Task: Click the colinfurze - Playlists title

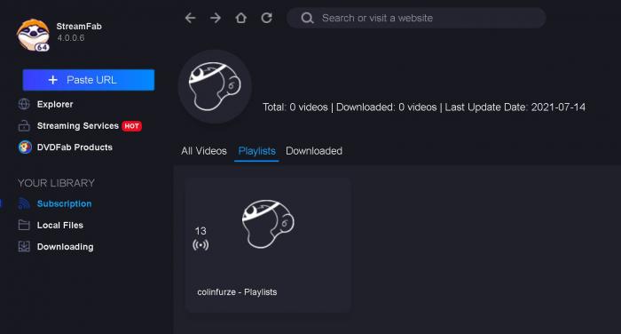Action: (237, 292)
